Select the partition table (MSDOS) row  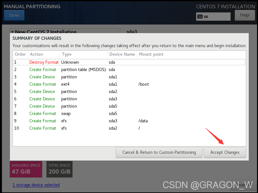(x=129, y=70)
